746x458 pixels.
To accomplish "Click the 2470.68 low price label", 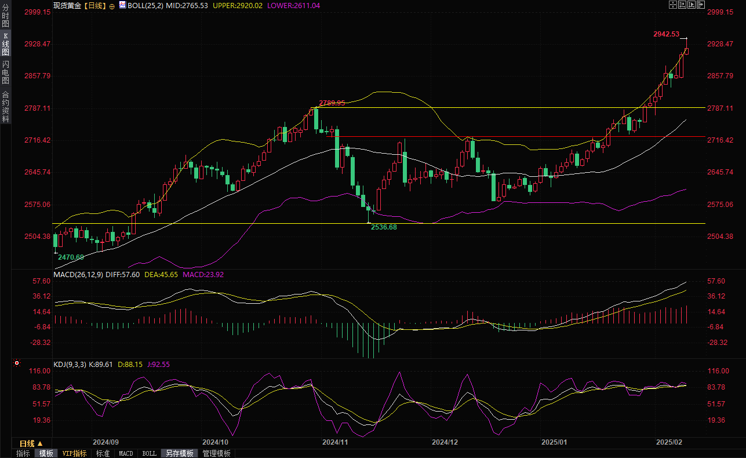I will (x=71, y=257).
